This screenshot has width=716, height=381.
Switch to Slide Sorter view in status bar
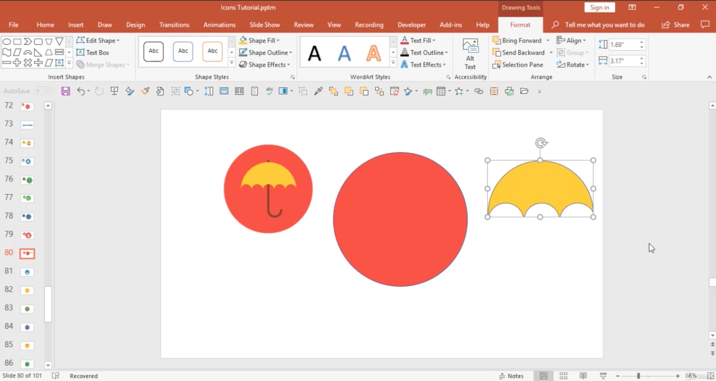(563, 376)
